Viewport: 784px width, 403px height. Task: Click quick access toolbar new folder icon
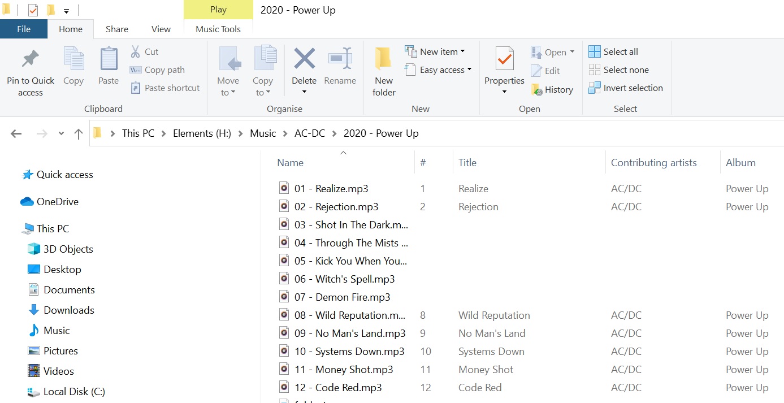coord(51,10)
